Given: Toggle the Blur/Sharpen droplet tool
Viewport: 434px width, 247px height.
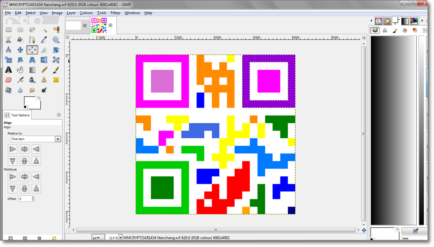Looking at the screenshot, I should (x=20, y=90).
